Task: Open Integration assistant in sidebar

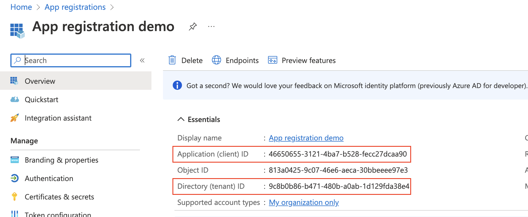Action: point(76,118)
